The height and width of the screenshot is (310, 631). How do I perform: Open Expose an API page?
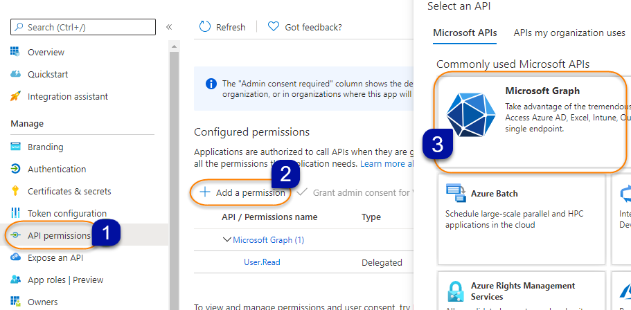point(55,257)
